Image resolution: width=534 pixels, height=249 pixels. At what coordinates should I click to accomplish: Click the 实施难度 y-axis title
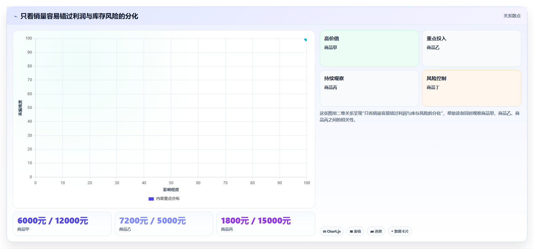(x=20, y=108)
